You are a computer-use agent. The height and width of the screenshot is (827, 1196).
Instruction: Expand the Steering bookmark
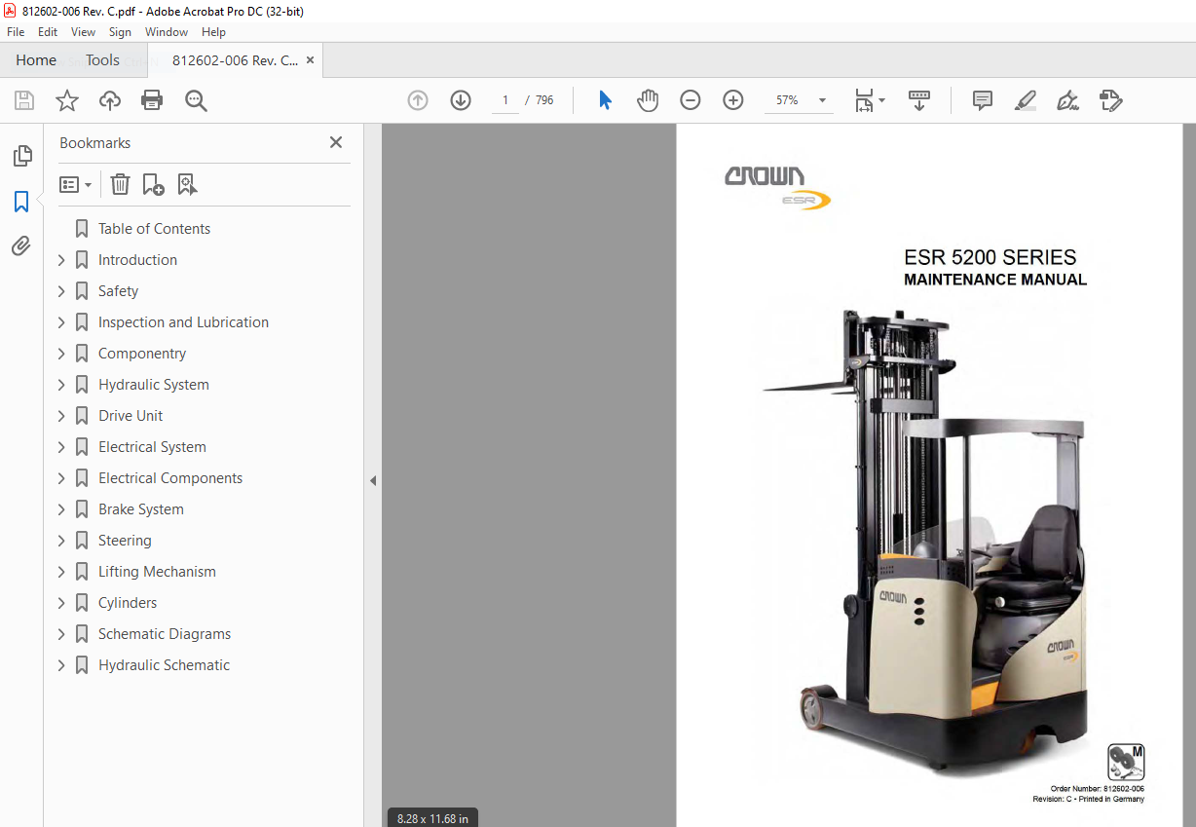61,541
